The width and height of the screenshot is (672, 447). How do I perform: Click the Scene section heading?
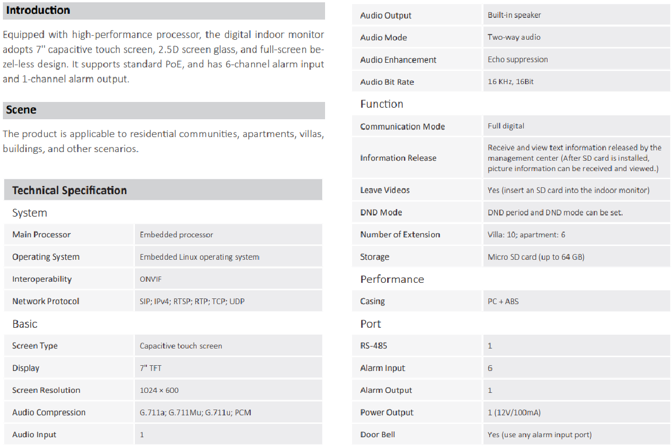(21, 110)
